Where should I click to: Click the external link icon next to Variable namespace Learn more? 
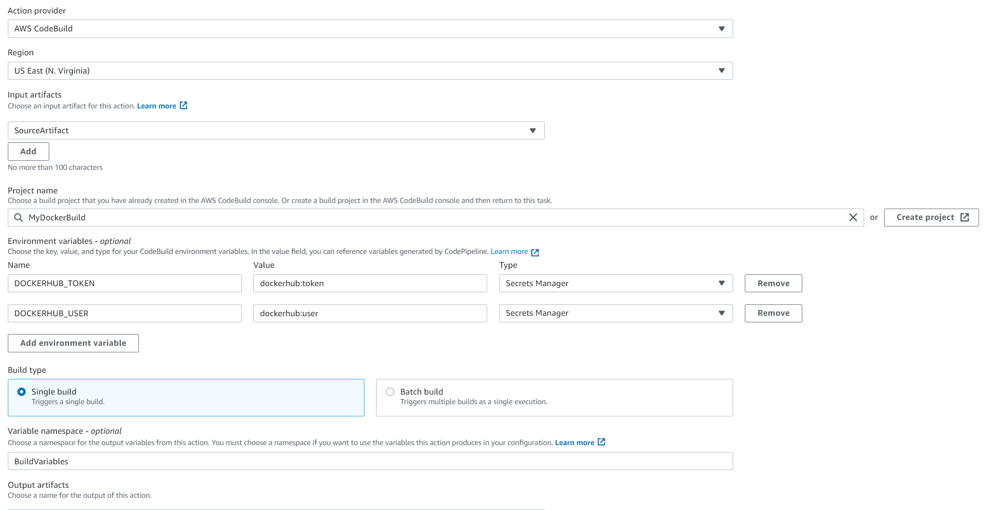602,442
